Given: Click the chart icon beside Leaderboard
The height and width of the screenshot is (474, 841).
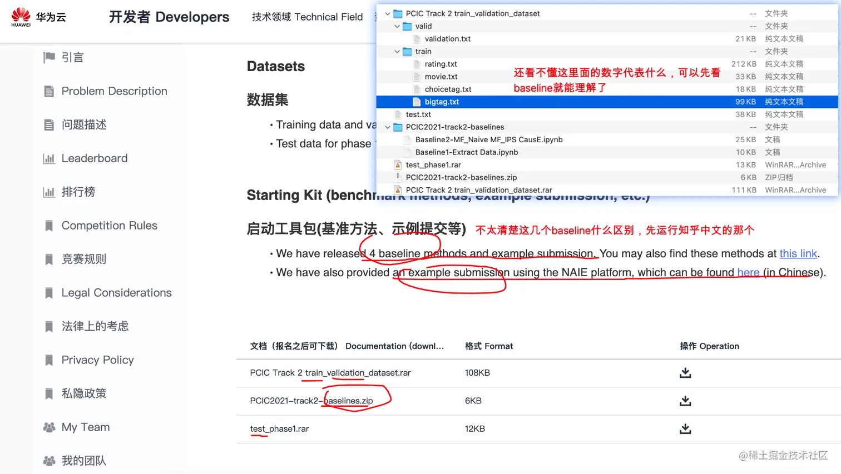Looking at the screenshot, I should point(49,158).
